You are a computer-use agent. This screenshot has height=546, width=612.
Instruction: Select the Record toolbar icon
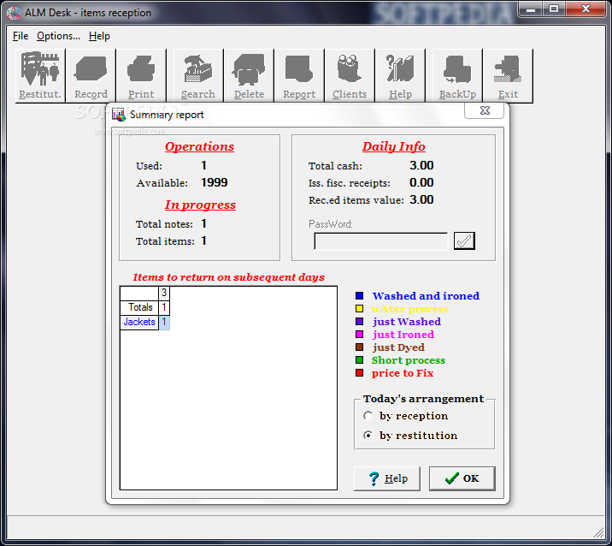(x=91, y=76)
